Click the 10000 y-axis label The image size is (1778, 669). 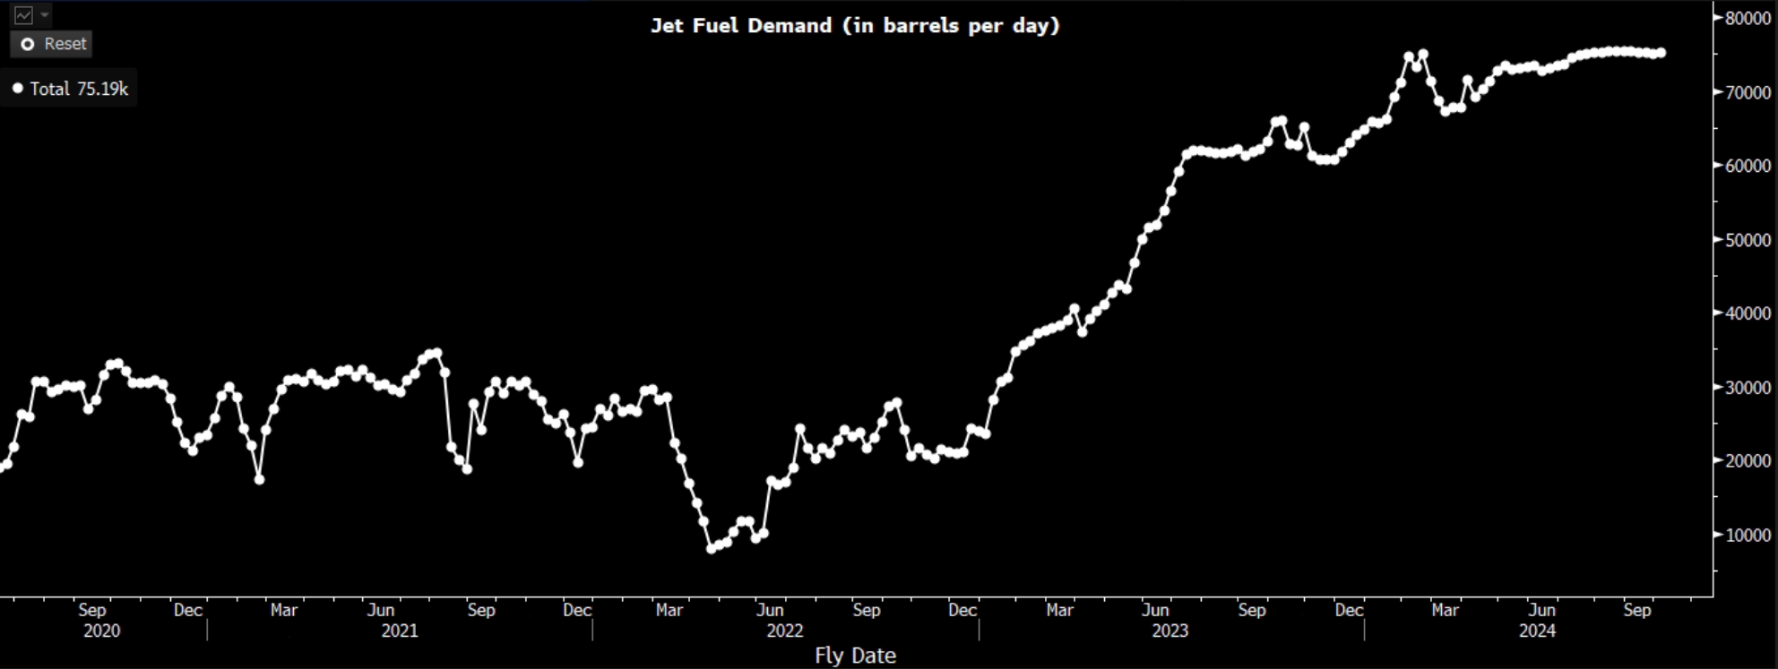pos(1748,535)
